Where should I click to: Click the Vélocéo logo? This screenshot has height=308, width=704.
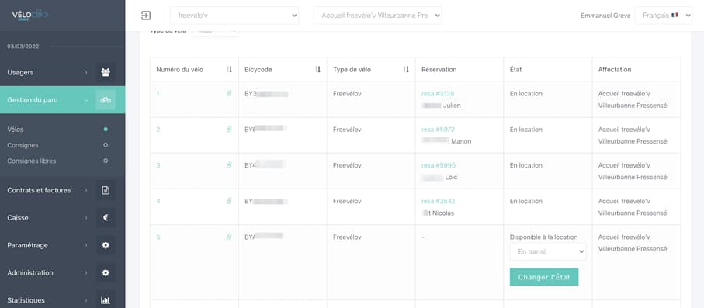point(29,15)
